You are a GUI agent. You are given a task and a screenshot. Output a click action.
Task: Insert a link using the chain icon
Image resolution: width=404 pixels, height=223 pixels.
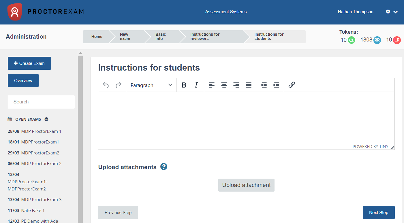(292, 85)
